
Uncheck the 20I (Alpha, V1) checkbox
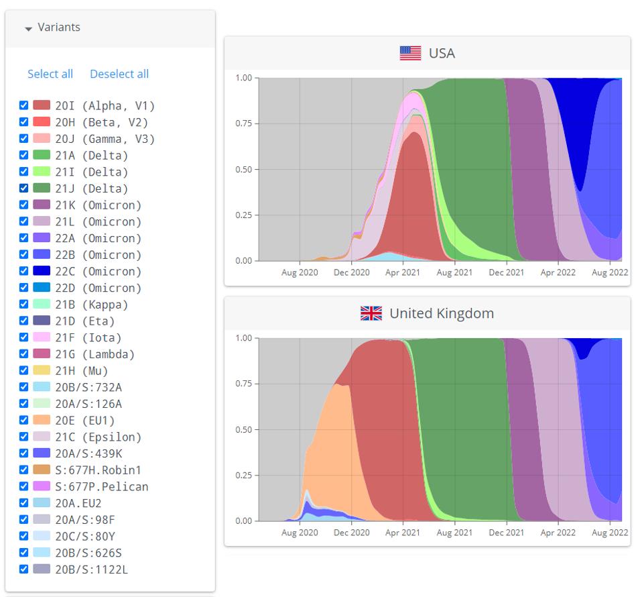tap(24, 105)
